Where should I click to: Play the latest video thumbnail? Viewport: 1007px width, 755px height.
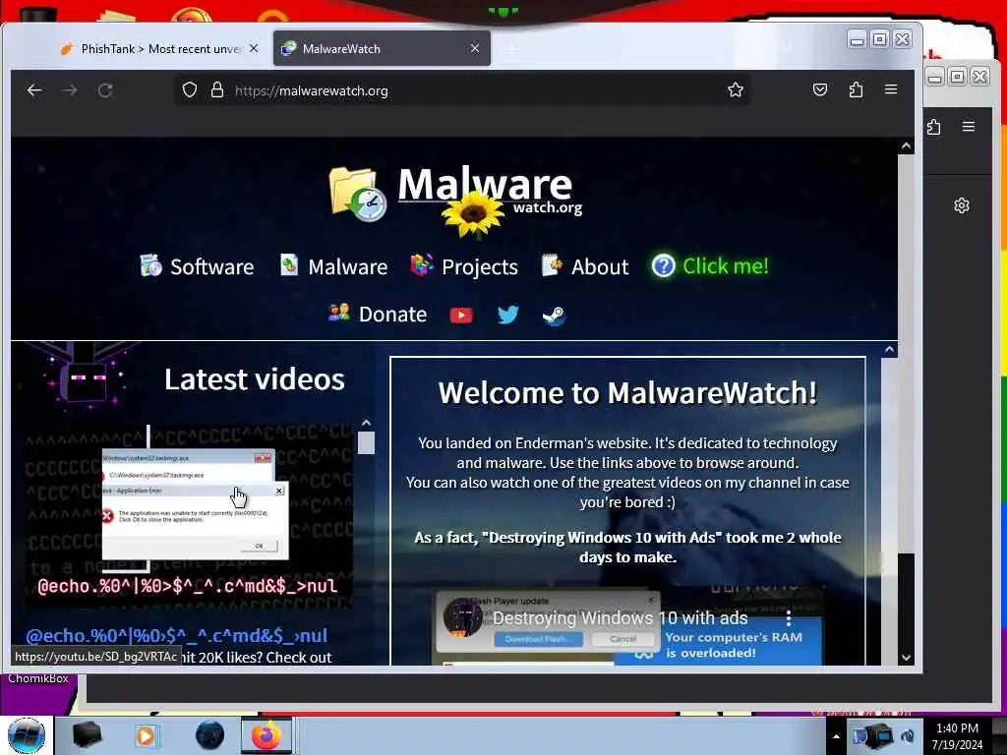[189, 517]
